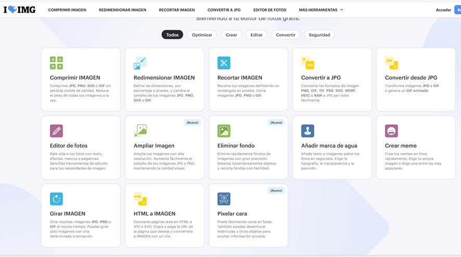Open the Redimensionar IMAGEN card title
The height and width of the screenshot is (257, 461).
point(164,77)
